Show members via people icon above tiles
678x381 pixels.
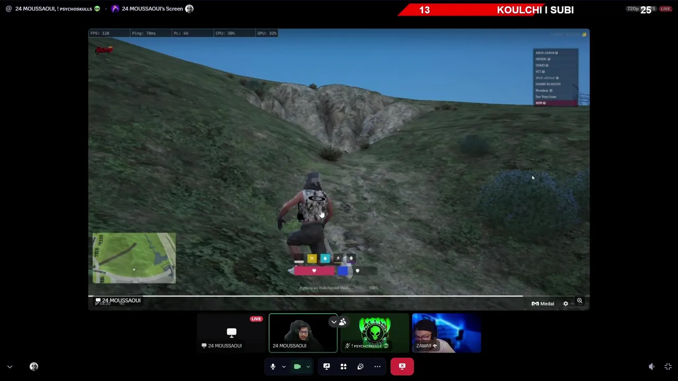pos(343,322)
